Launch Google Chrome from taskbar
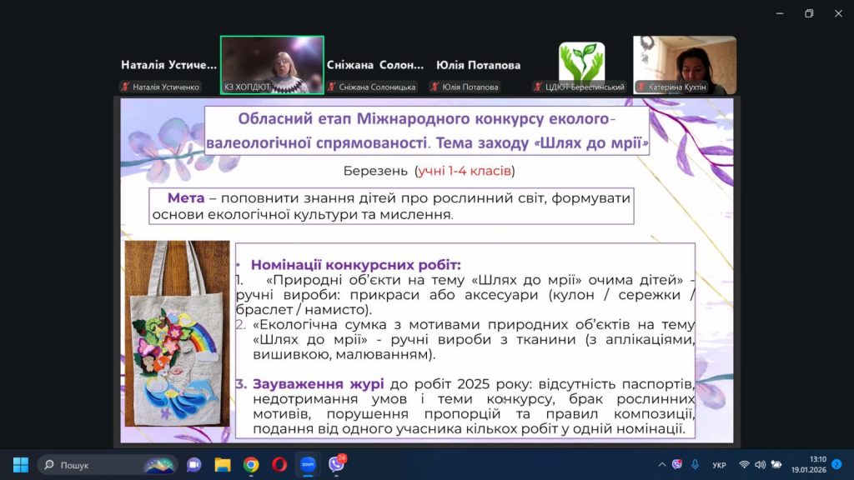This screenshot has width=854, height=480. coord(250,464)
